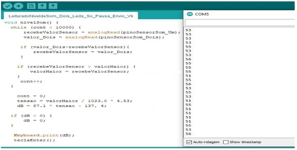Click 'valorMaior = recebeValorSensor;' line
The height and width of the screenshot is (150, 297).
79,72
